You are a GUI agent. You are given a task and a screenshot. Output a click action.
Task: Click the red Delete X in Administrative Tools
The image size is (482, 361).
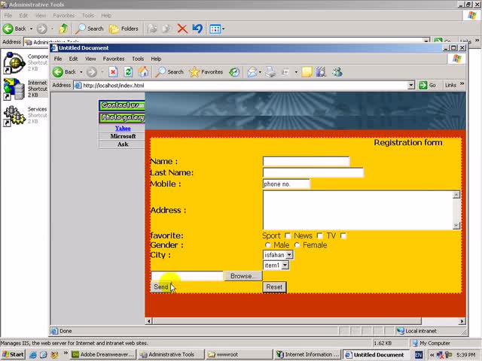coord(182,29)
